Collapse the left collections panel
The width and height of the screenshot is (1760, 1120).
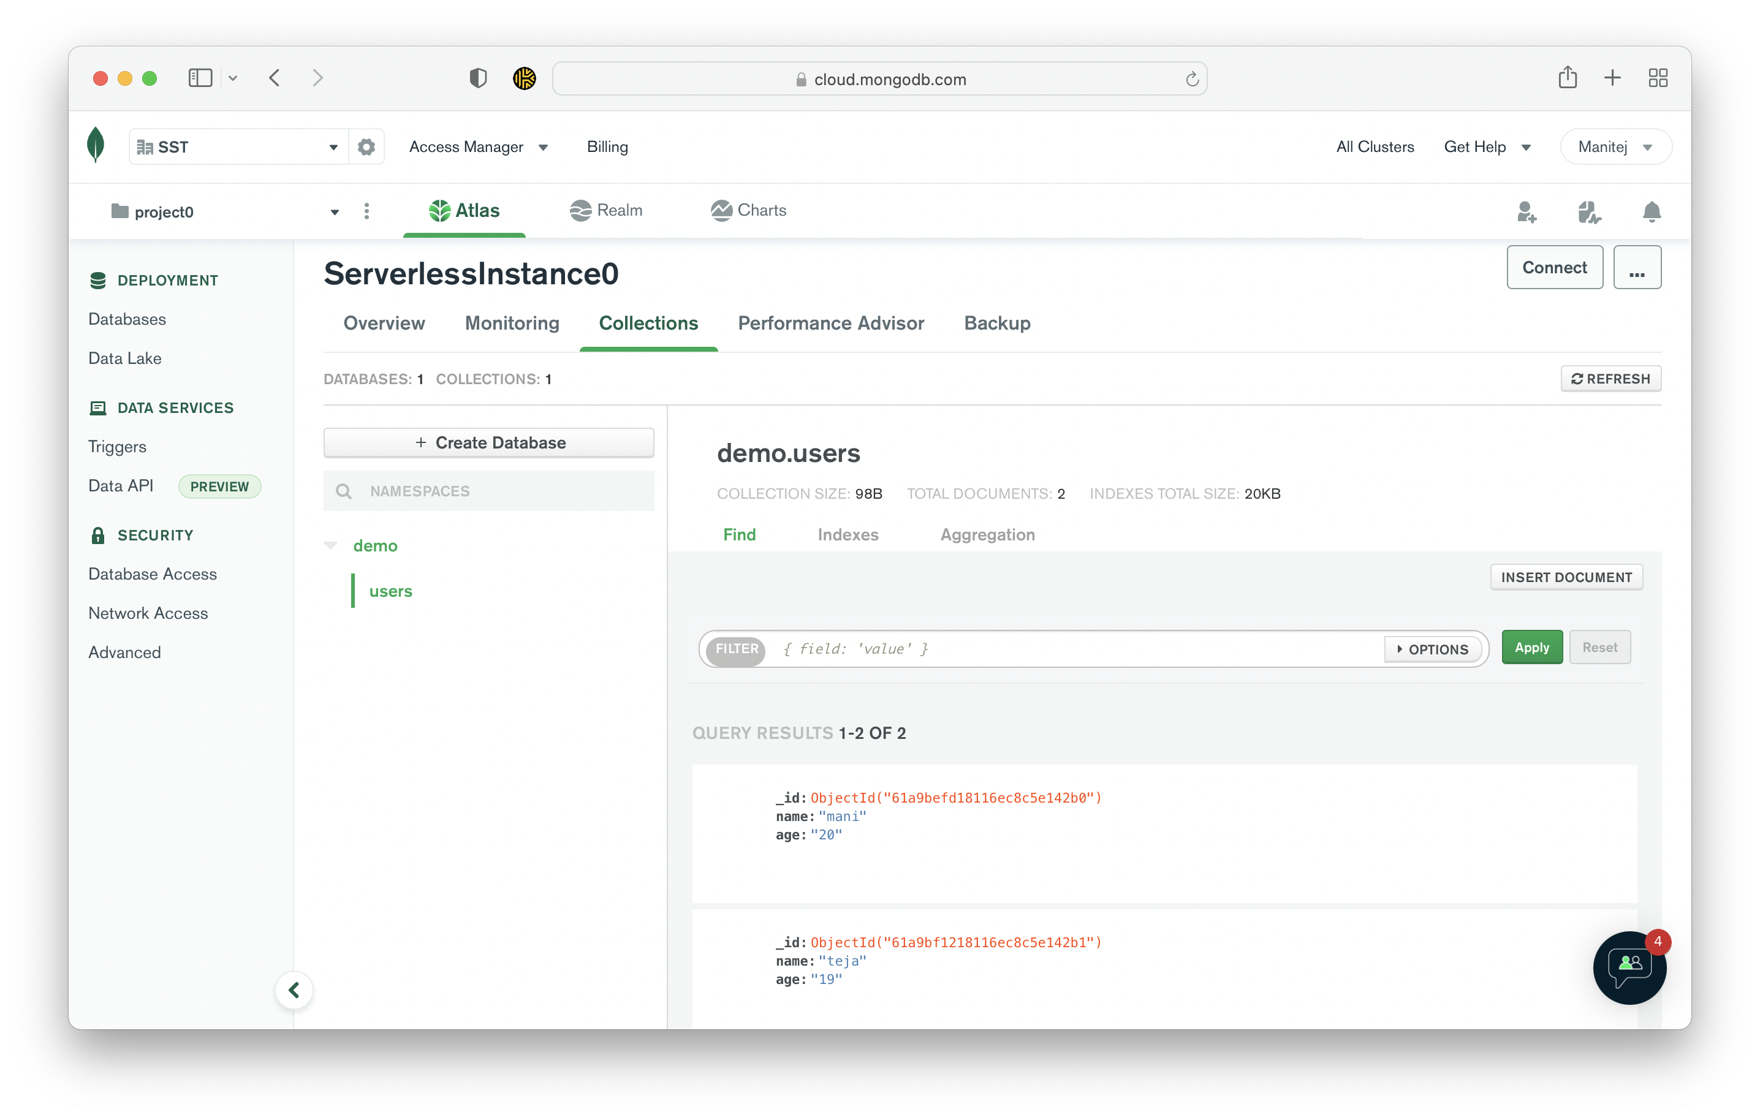295,990
